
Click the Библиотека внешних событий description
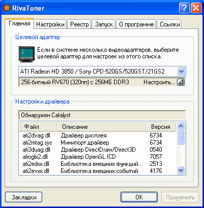pos(99,171)
